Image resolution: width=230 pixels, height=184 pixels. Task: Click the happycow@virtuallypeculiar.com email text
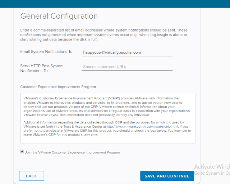tap(112, 52)
